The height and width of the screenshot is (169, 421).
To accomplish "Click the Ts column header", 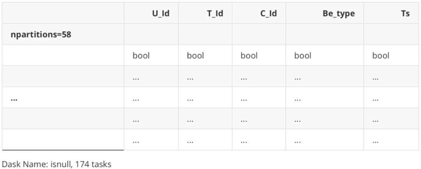I will pos(405,14).
